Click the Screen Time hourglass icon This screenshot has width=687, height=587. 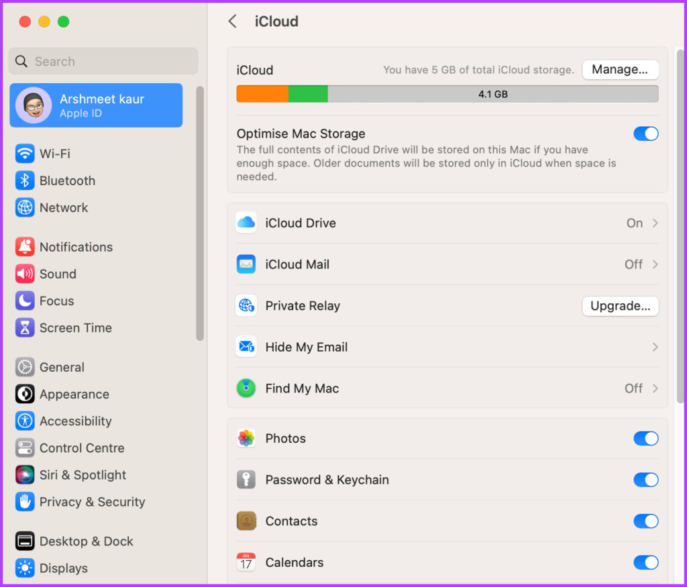click(25, 327)
